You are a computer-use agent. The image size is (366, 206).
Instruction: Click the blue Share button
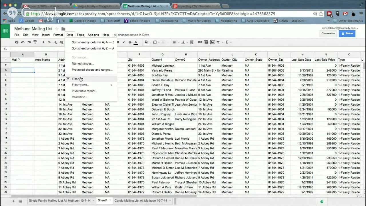click(x=347, y=33)
